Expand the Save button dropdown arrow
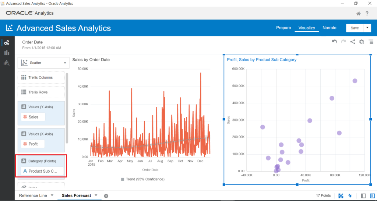Viewport: 377px width, 201px height. pos(367,28)
